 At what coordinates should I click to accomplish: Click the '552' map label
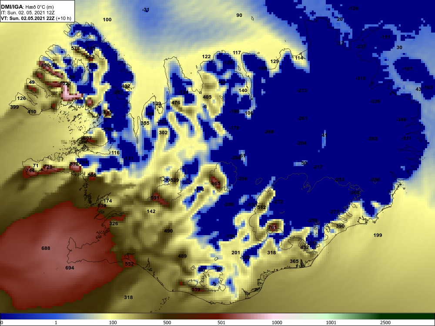point(129,264)
